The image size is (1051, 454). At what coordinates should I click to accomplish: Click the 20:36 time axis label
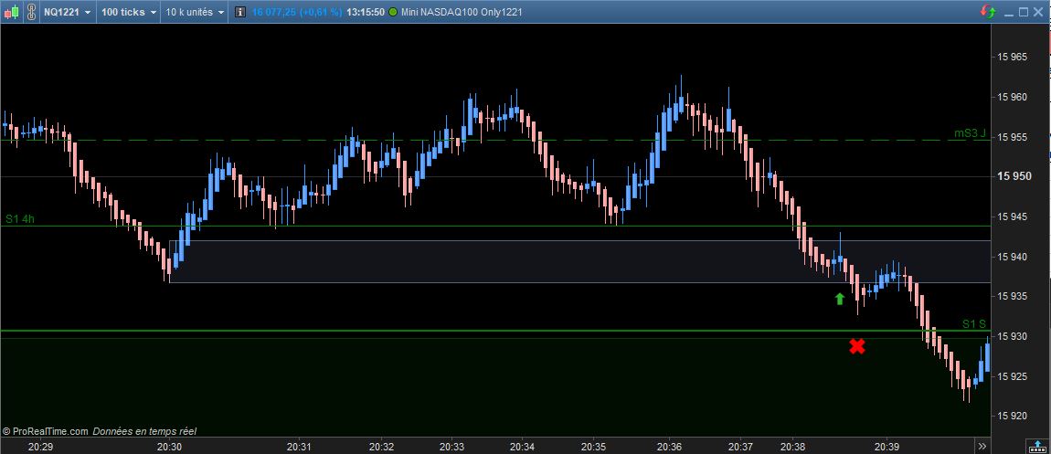tap(670, 446)
